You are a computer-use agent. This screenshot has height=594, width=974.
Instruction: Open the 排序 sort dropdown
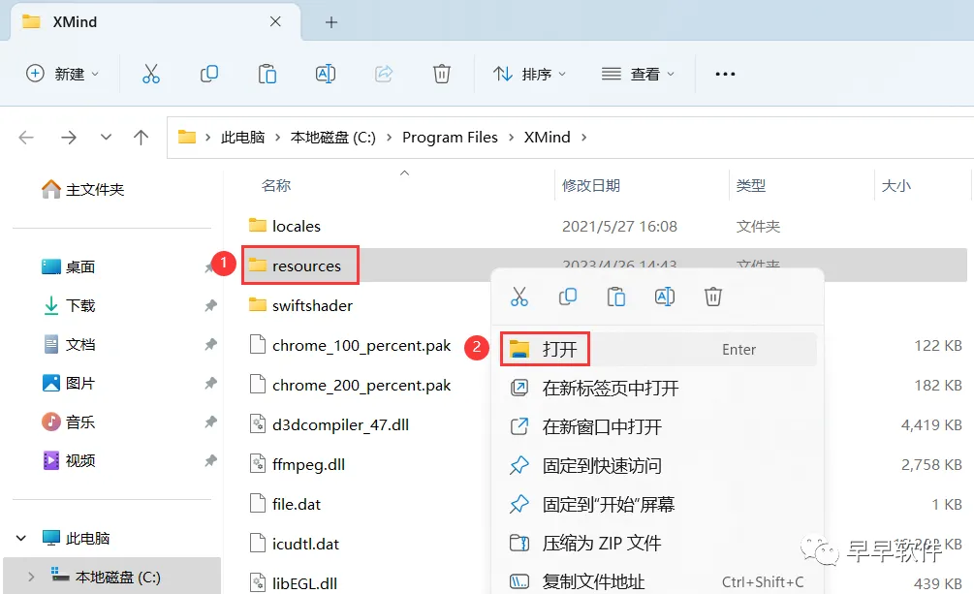[530, 74]
